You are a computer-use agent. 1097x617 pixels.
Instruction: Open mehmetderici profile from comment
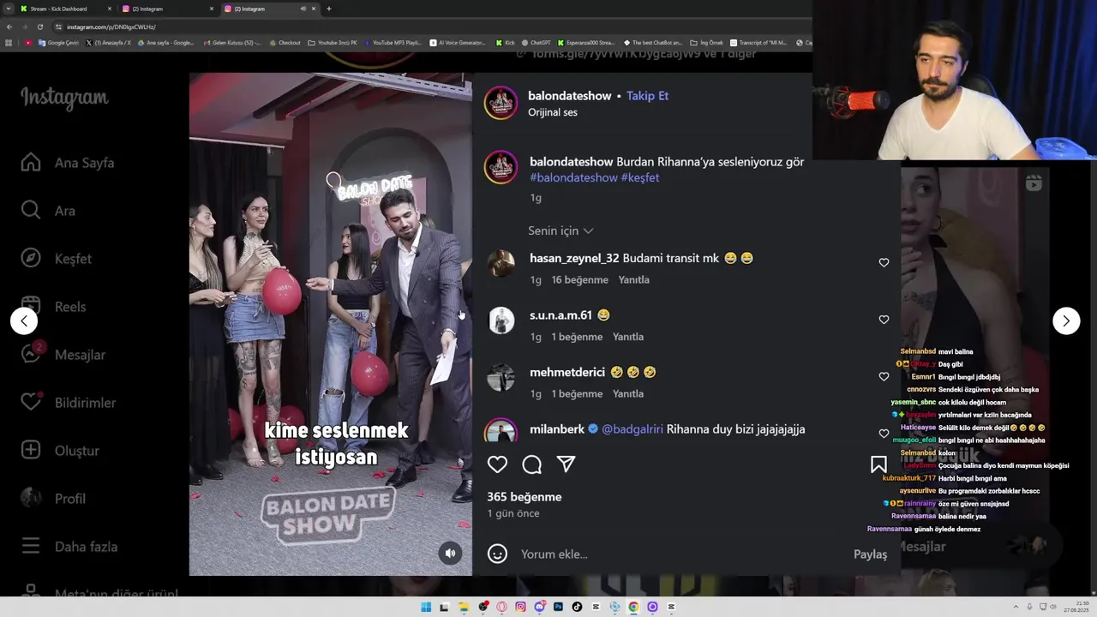coord(567,372)
